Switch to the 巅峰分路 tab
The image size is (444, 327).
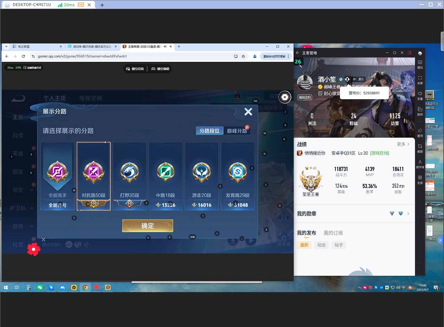(237, 131)
